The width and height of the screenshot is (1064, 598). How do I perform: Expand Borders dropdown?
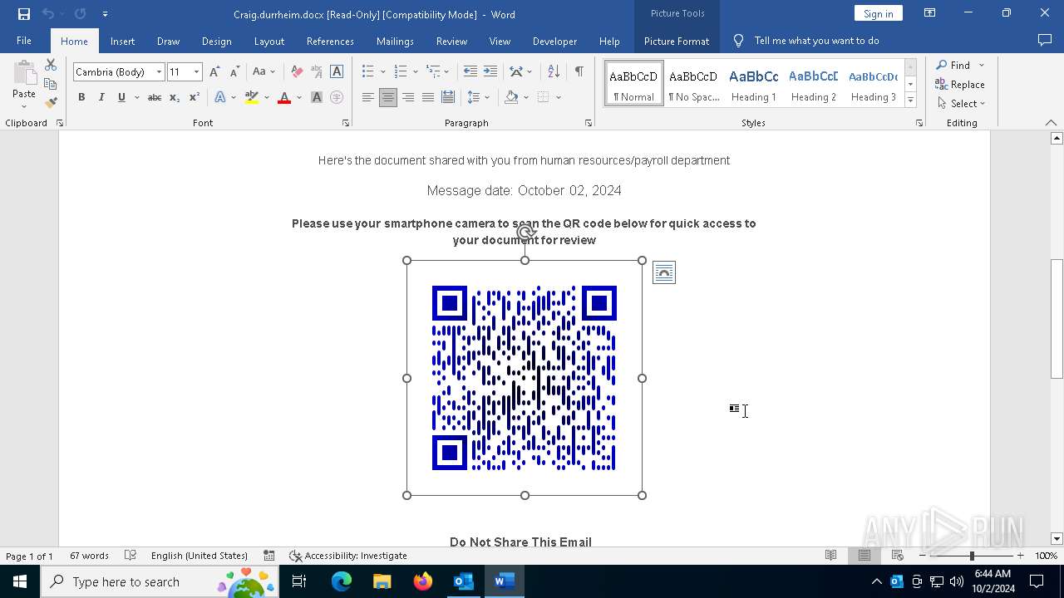click(559, 97)
